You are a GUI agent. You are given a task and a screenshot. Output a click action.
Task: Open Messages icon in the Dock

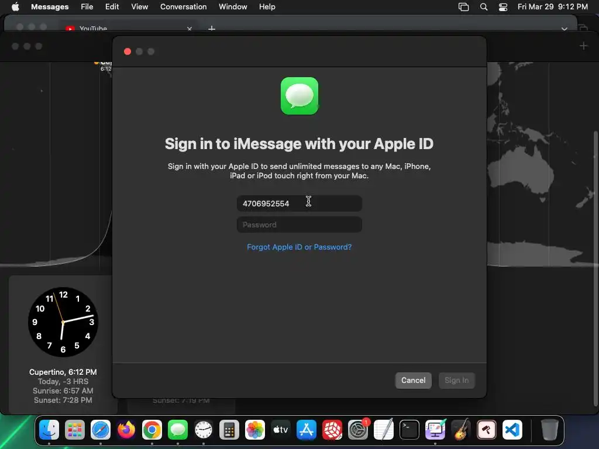pos(178,430)
